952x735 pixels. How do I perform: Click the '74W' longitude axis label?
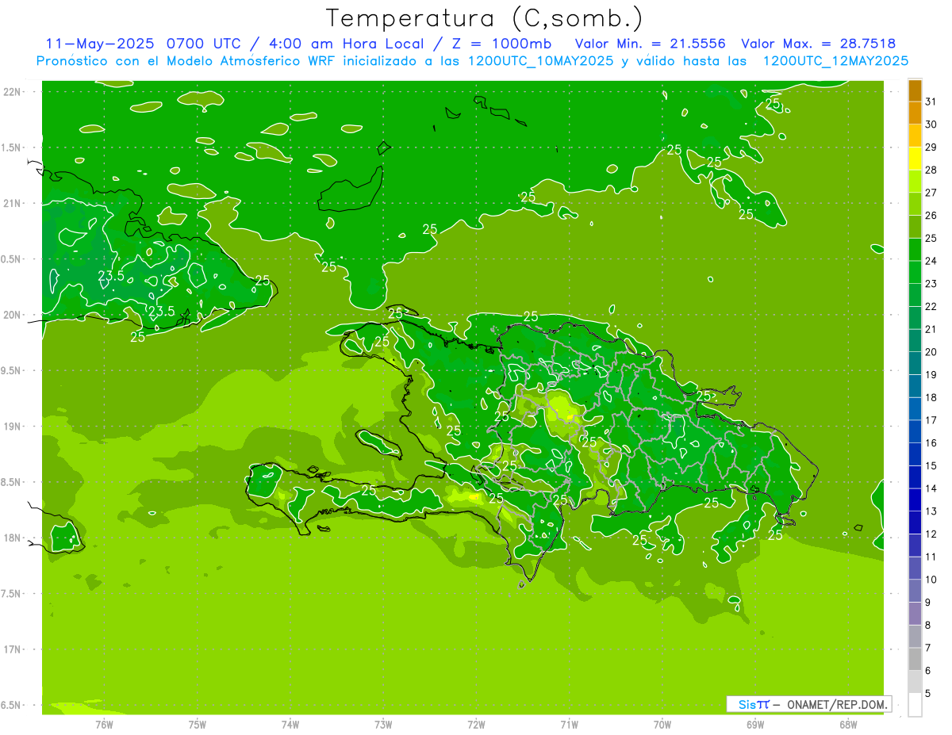[290, 724]
